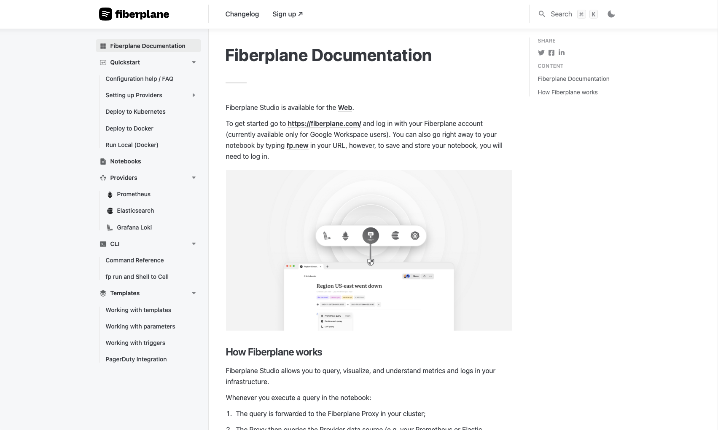Open Fiberplane Documentation in sidebar
Image resolution: width=718 pixels, height=430 pixels.
(x=148, y=46)
